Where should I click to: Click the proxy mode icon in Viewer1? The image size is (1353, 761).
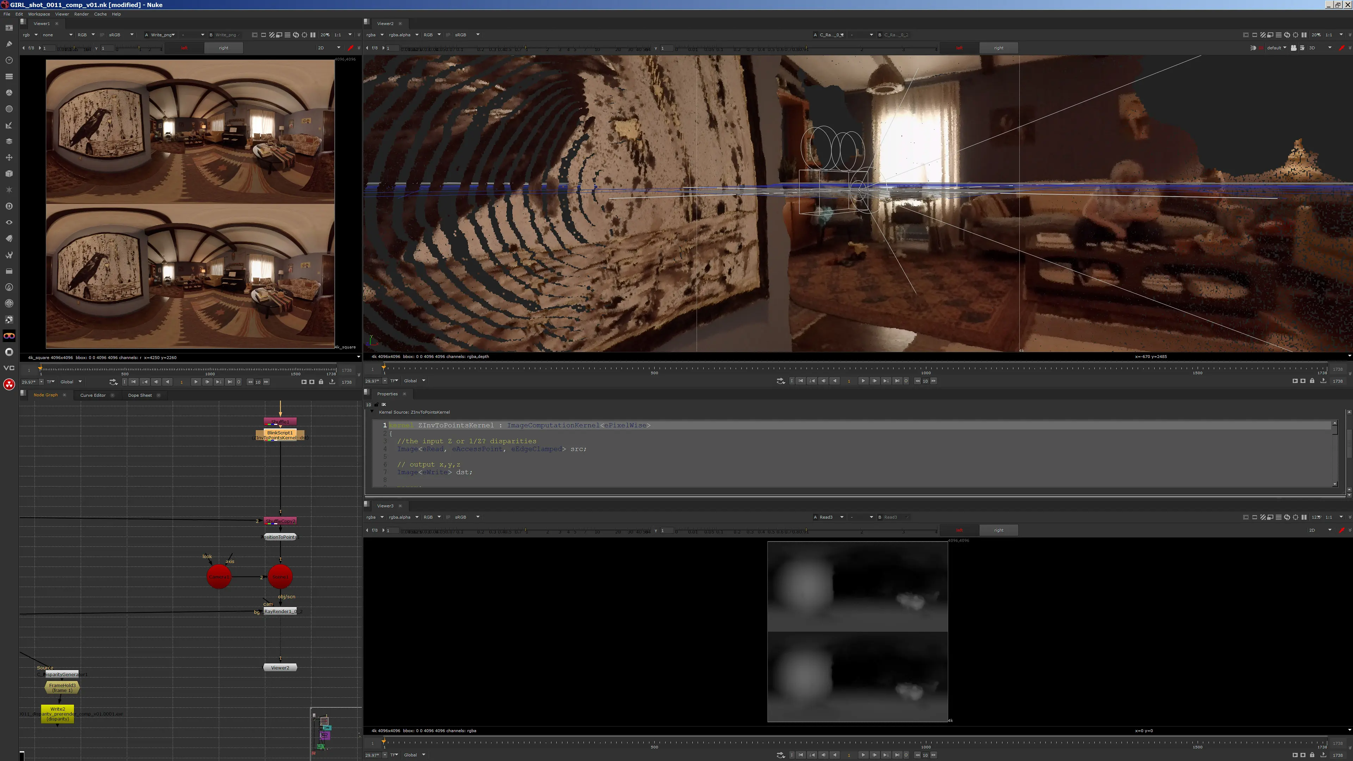(x=279, y=35)
